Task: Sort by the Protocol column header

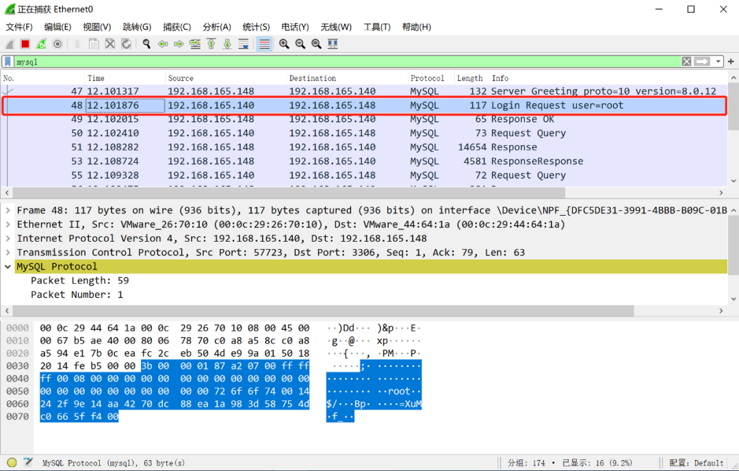Action: [x=431, y=78]
